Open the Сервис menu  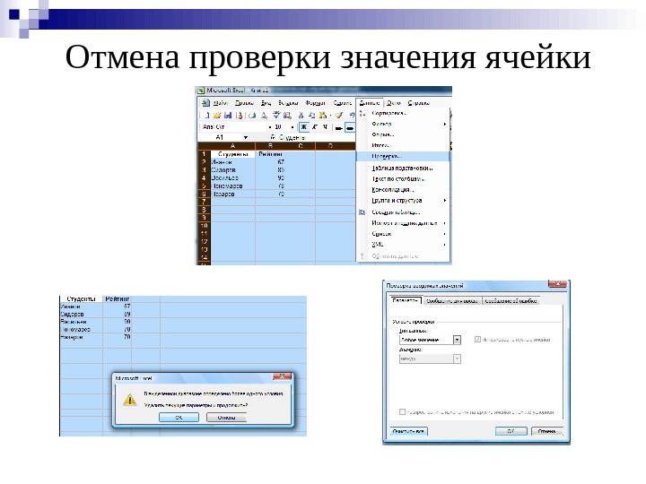(343, 103)
